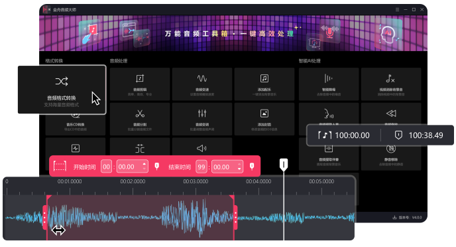This screenshot has width=456, height=247.
Task: Open the add cover image tool
Action: point(264,119)
